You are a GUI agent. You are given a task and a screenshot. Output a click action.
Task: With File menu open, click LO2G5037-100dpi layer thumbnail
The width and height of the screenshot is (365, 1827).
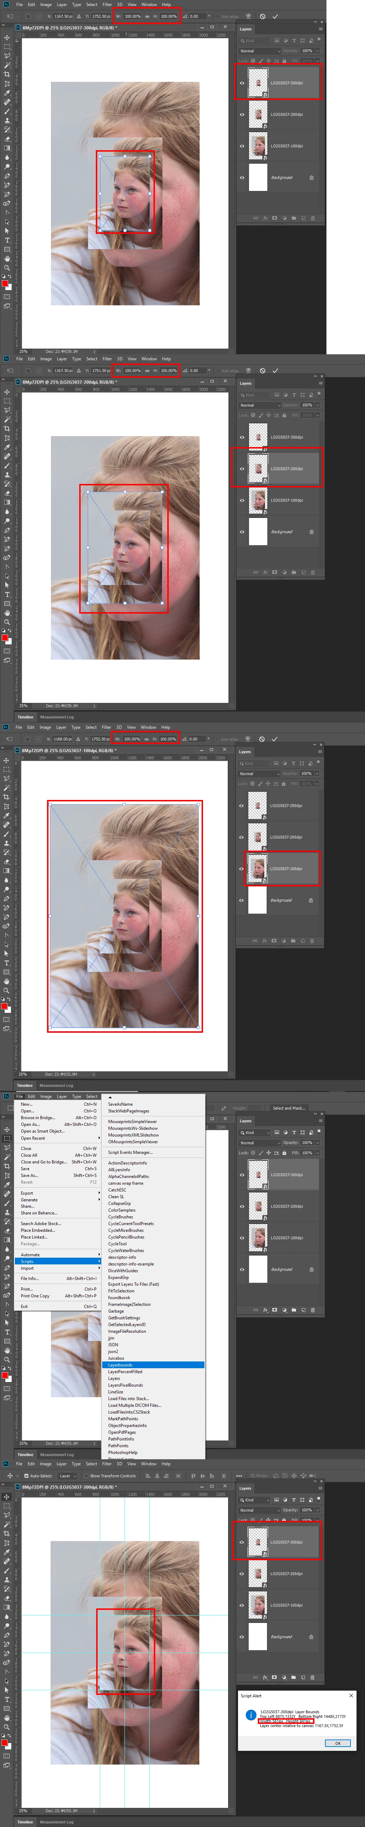click(x=258, y=1238)
